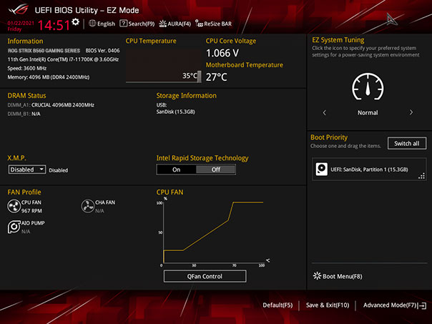Image resolution: width=432 pixels, height=324 pixels.
Task: Select the CHA FAN icon
Action: pyautogui.click(x=88, y=207)
